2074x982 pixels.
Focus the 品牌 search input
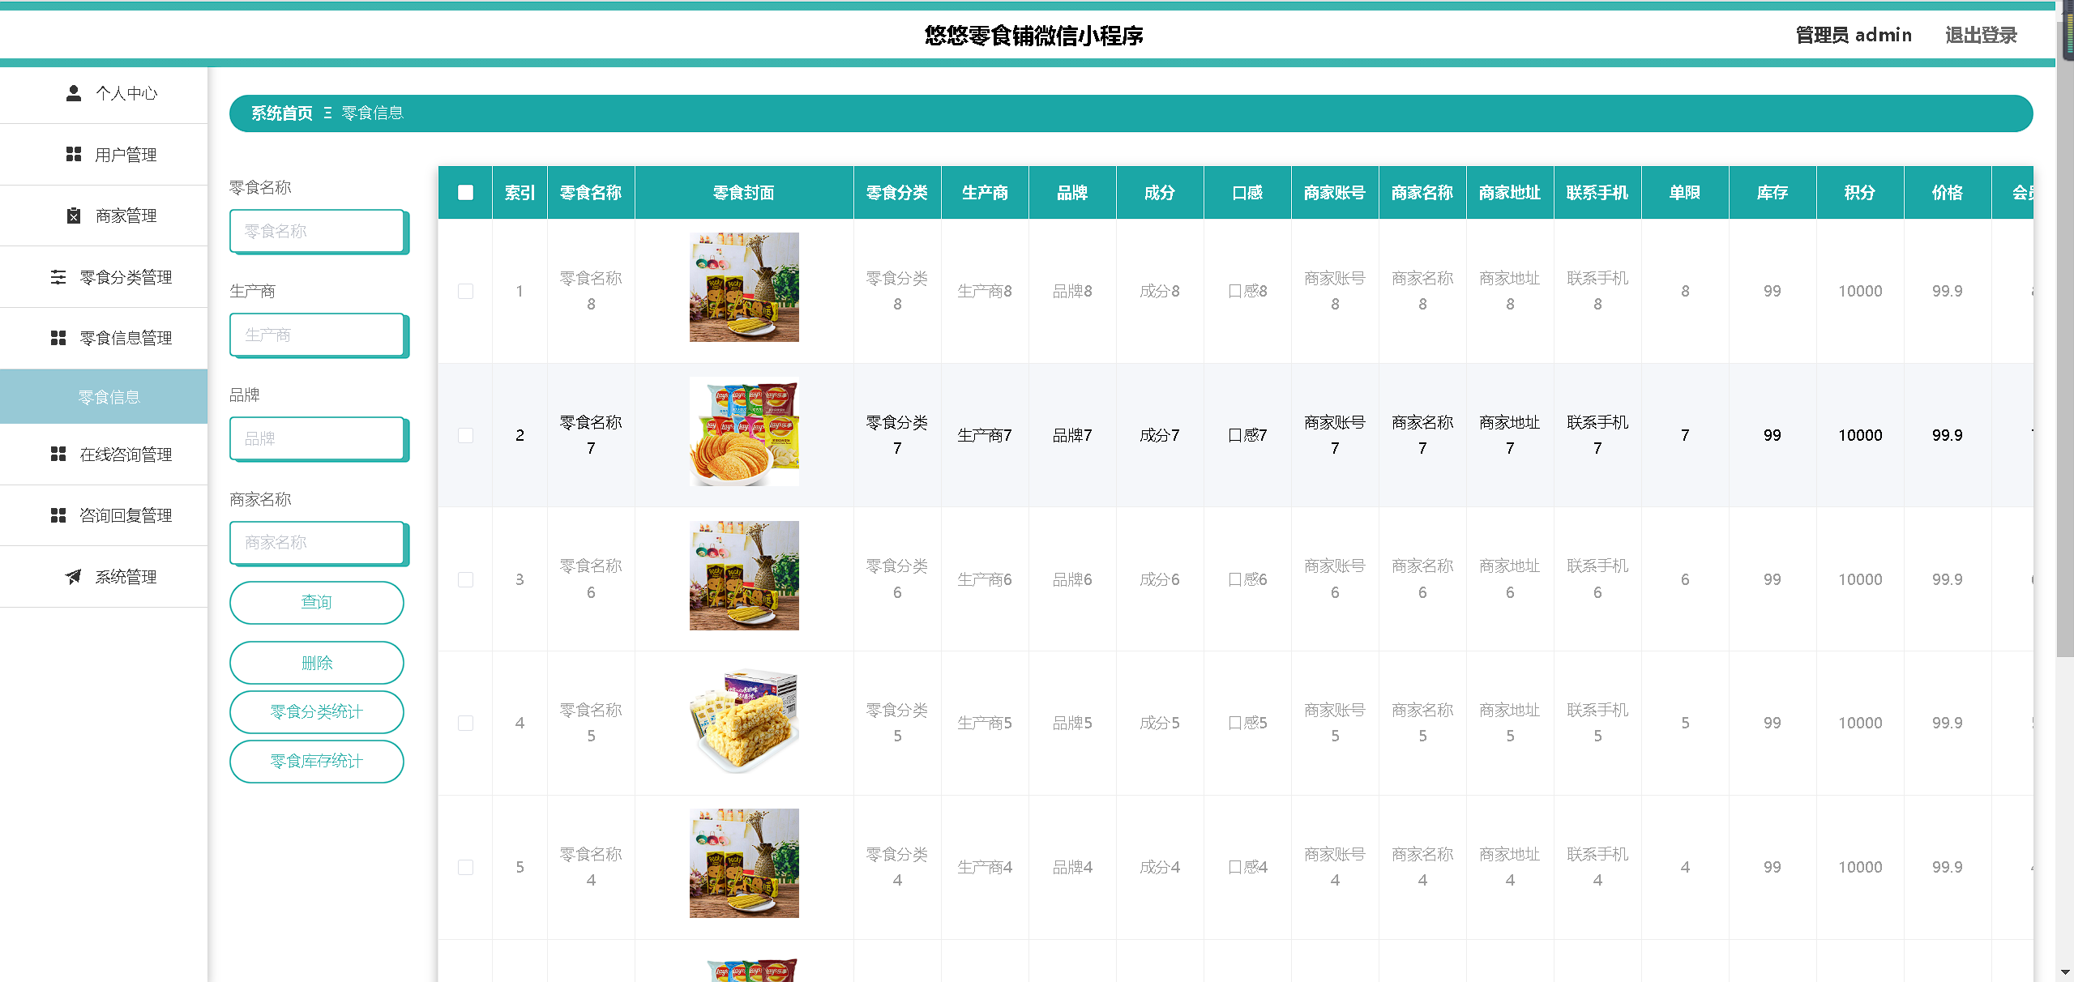coord(317,438)
